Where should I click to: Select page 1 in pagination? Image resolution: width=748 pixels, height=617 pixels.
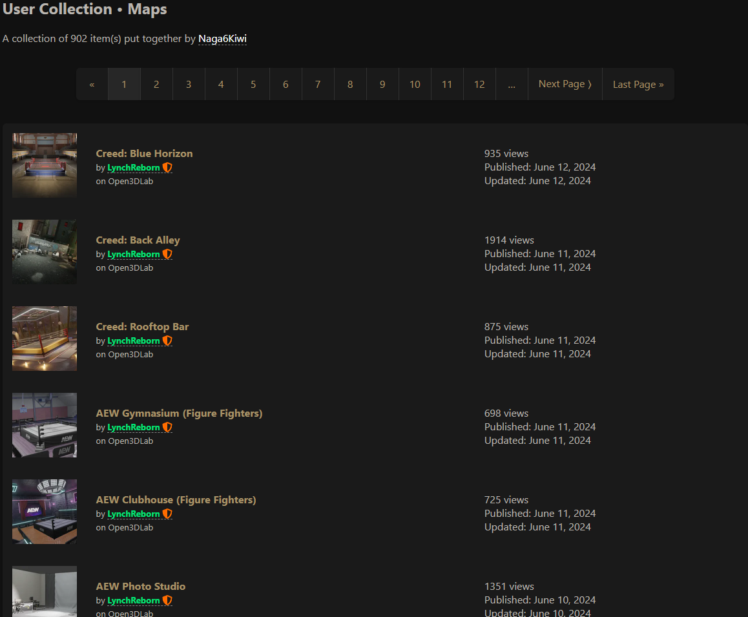[124, 85]
